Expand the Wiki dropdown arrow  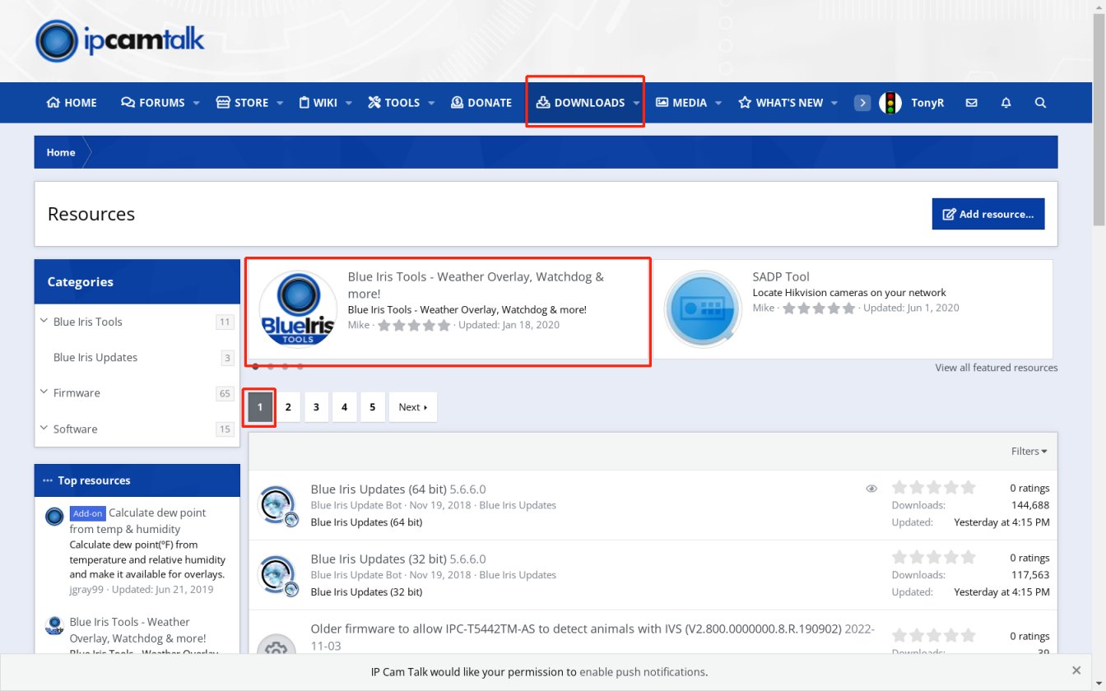349,103
